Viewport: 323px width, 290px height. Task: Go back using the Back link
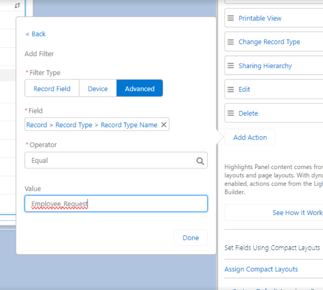pyautogui.click(x=36, y=34)
